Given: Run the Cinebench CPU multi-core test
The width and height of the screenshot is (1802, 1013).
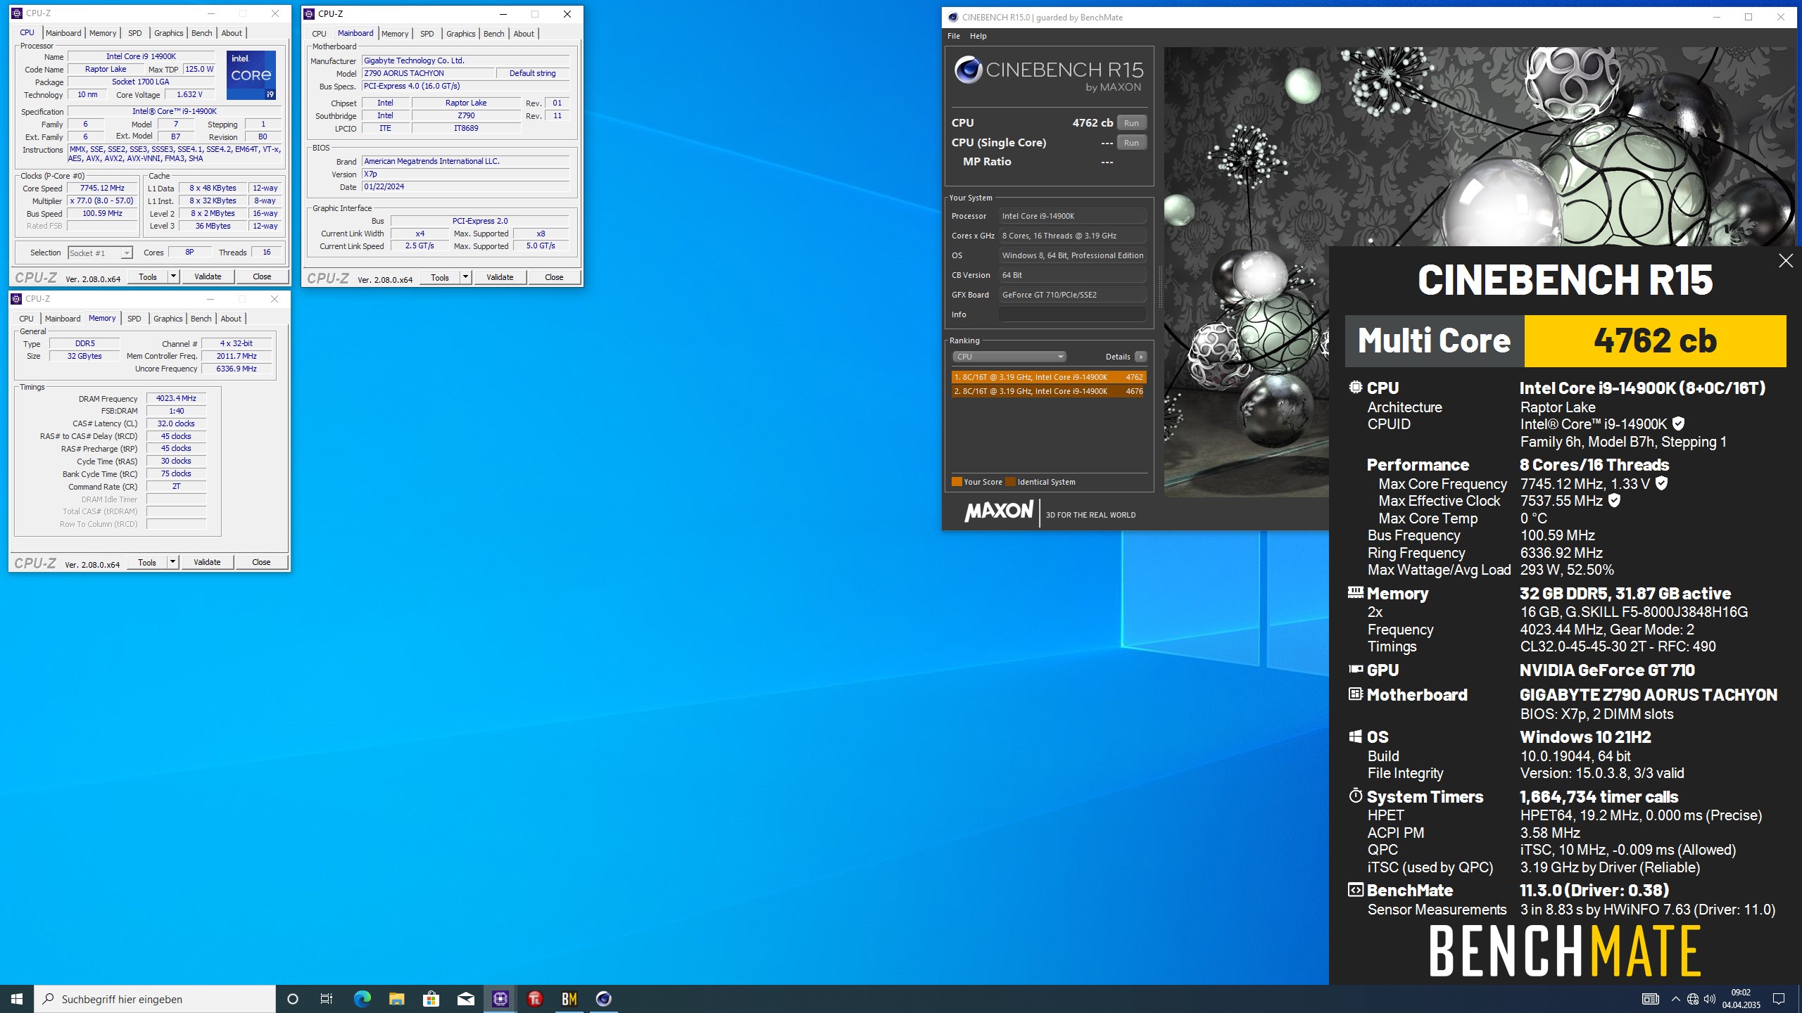Looking at the screenshot, I should point(1131,123).
